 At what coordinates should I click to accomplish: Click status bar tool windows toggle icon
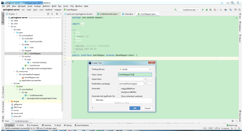pyautogui.click(x=3, y=128)
